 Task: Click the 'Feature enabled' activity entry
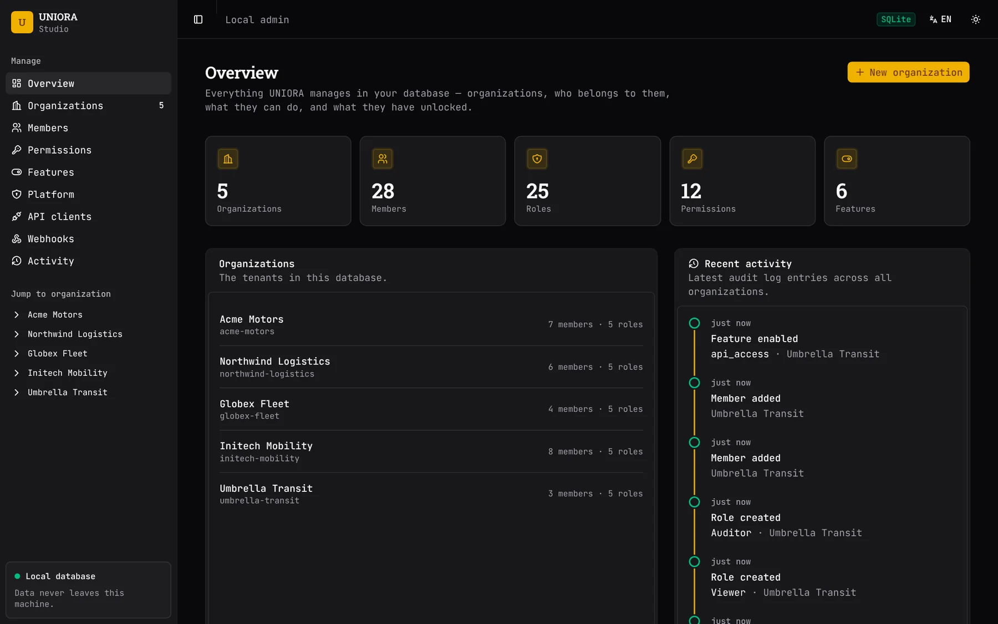795,339
